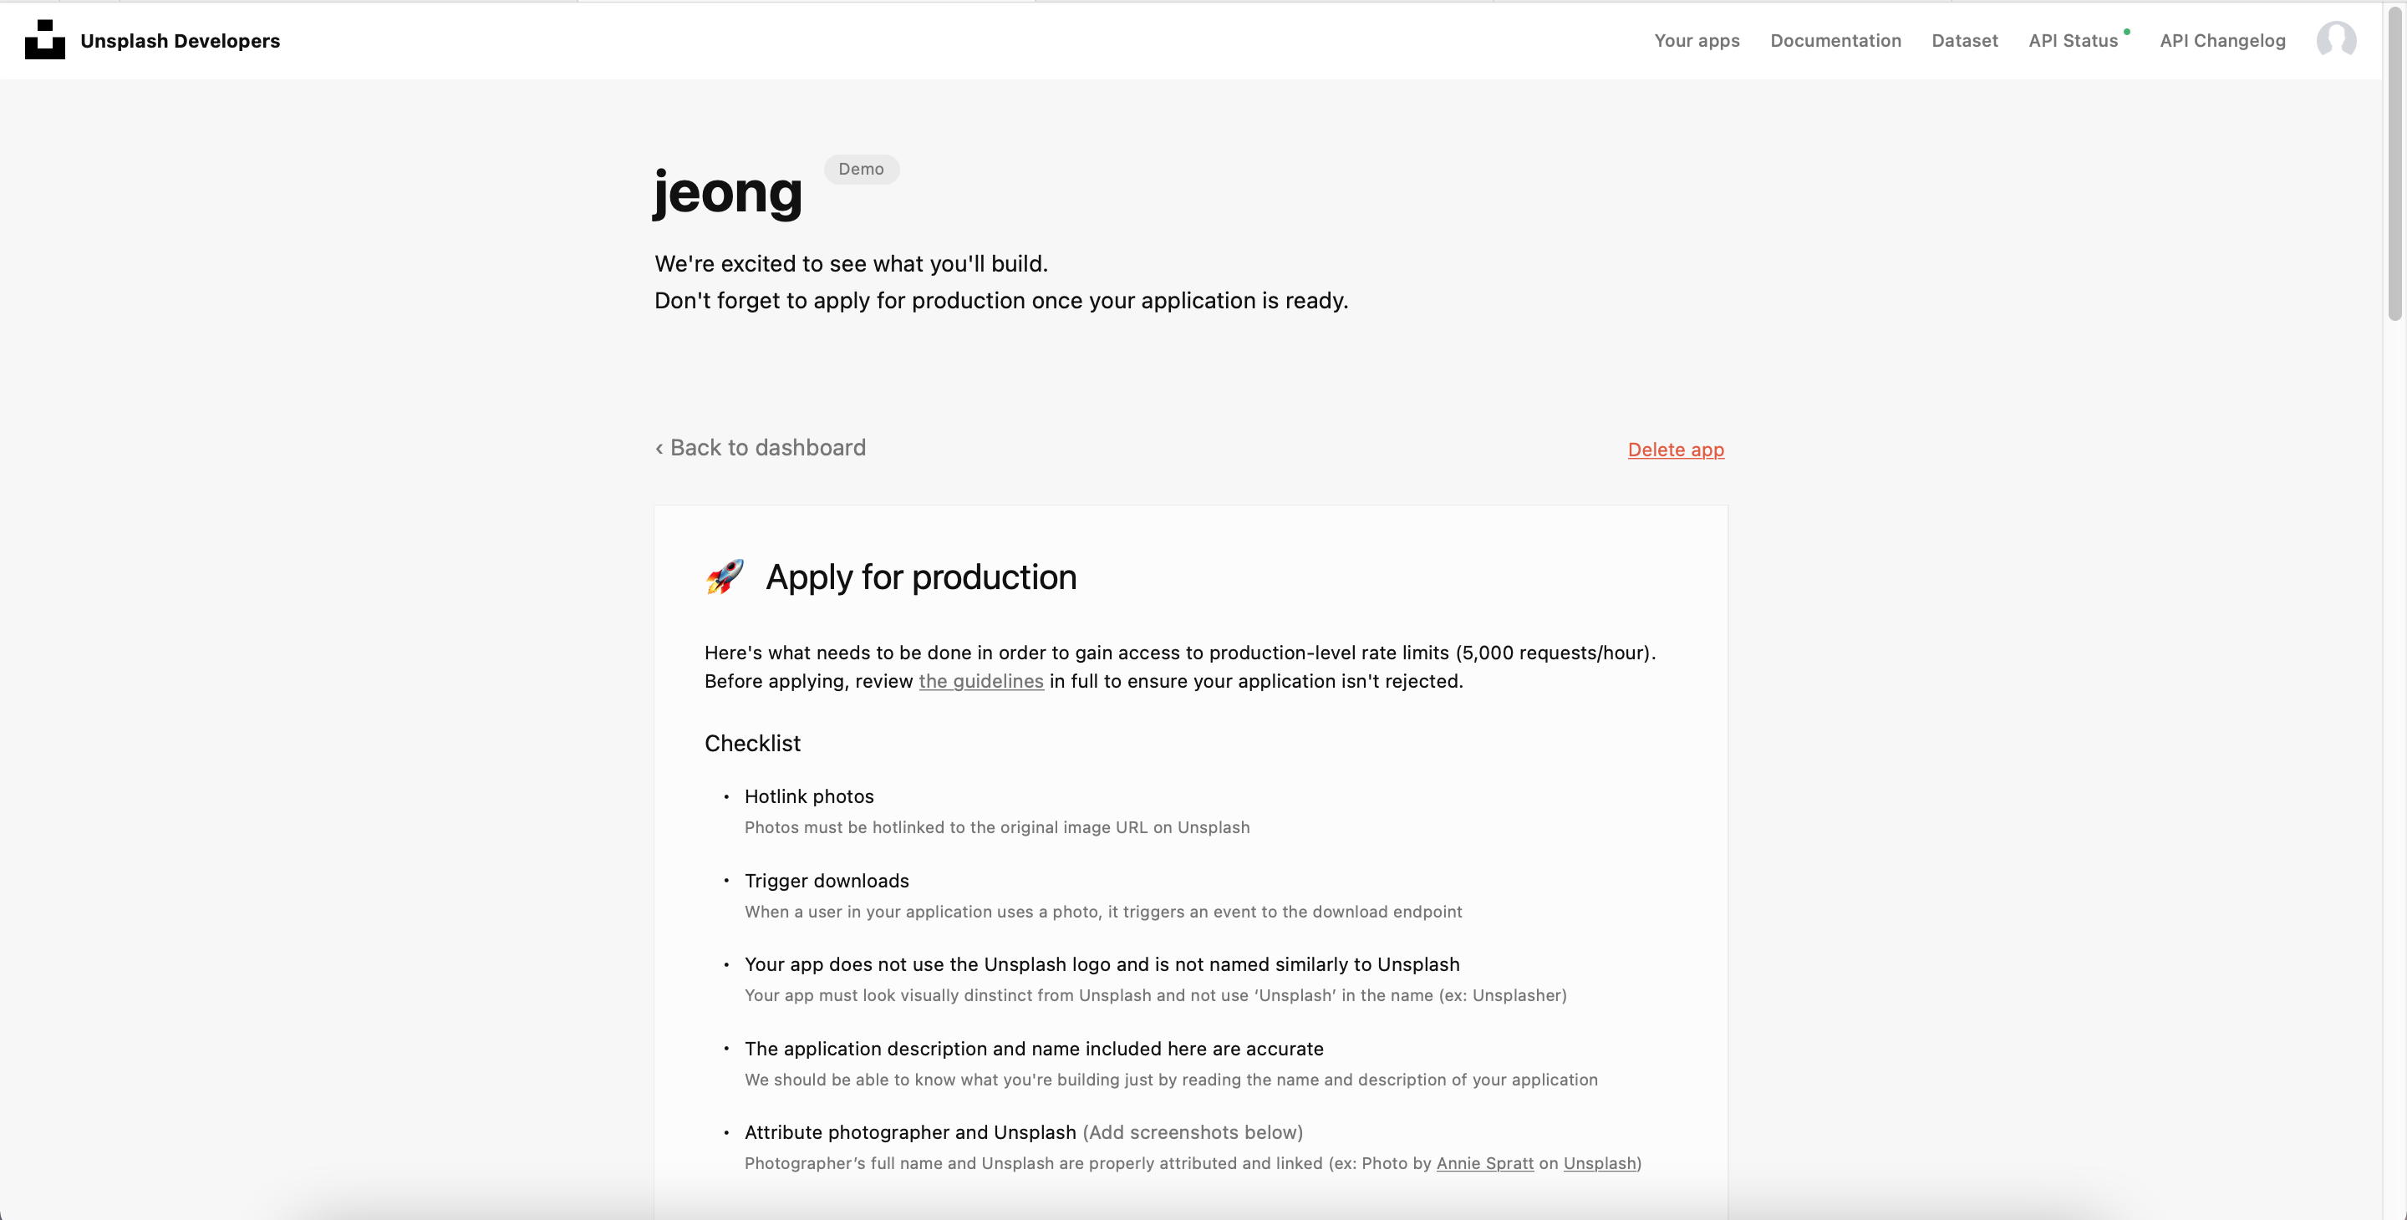Click application description accuracy checklist item

1034,1048
